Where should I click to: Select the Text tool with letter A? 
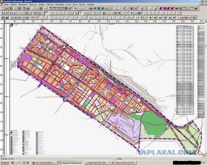tap(107, 9)
